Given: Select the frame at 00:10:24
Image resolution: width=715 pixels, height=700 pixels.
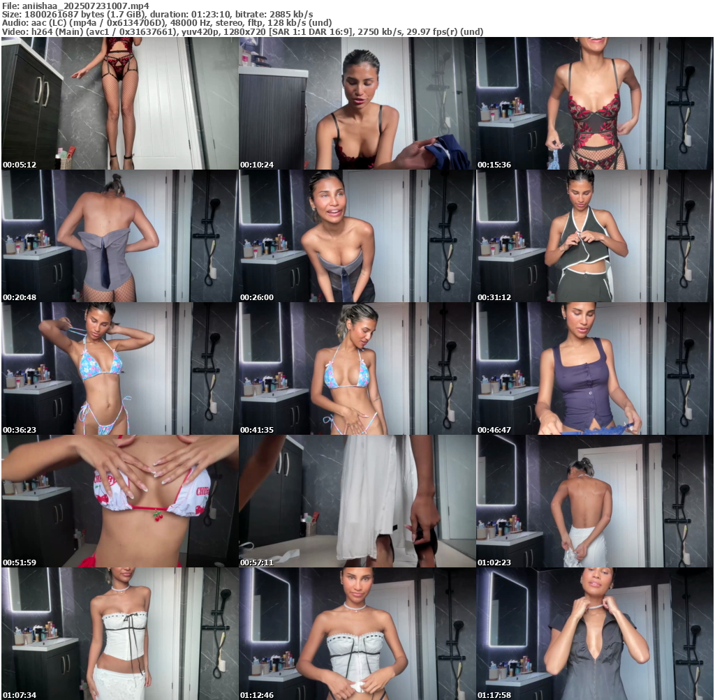Looking at the screenshot, I should 357,103.
